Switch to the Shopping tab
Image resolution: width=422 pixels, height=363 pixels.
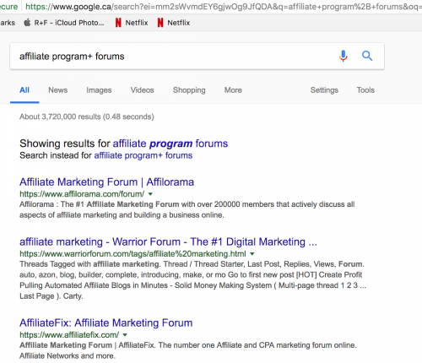click(x=189, y=90)
